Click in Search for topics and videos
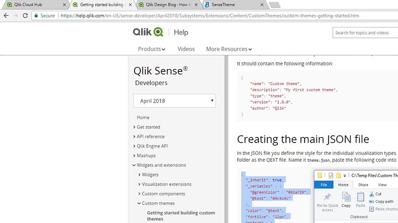This screenshot has height=223, width=398. (365, 32)
